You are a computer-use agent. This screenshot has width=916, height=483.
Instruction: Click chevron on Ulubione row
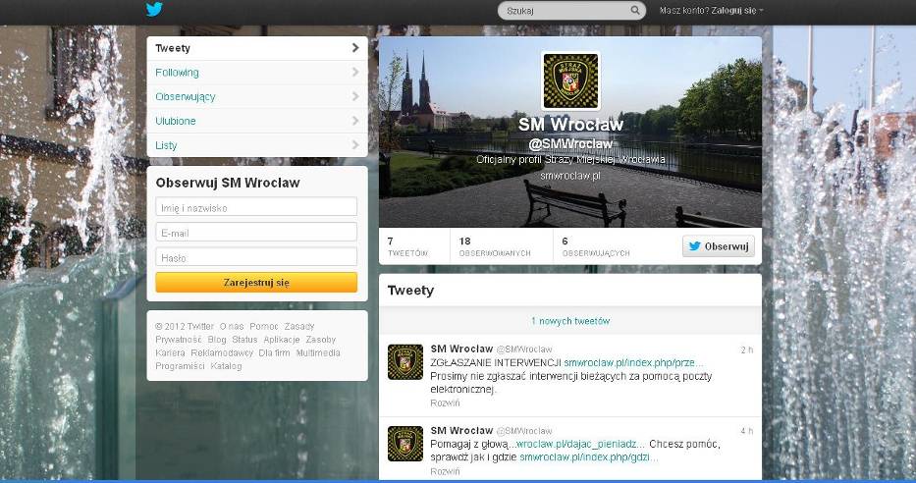point(355,121)
